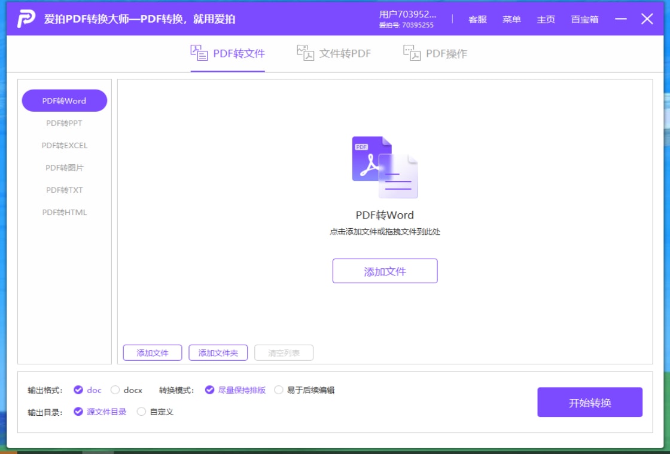Viewport: 670px width, 454px height.
Task: Click the small bottom-left 添加文件 button
Action: [153, 353]
